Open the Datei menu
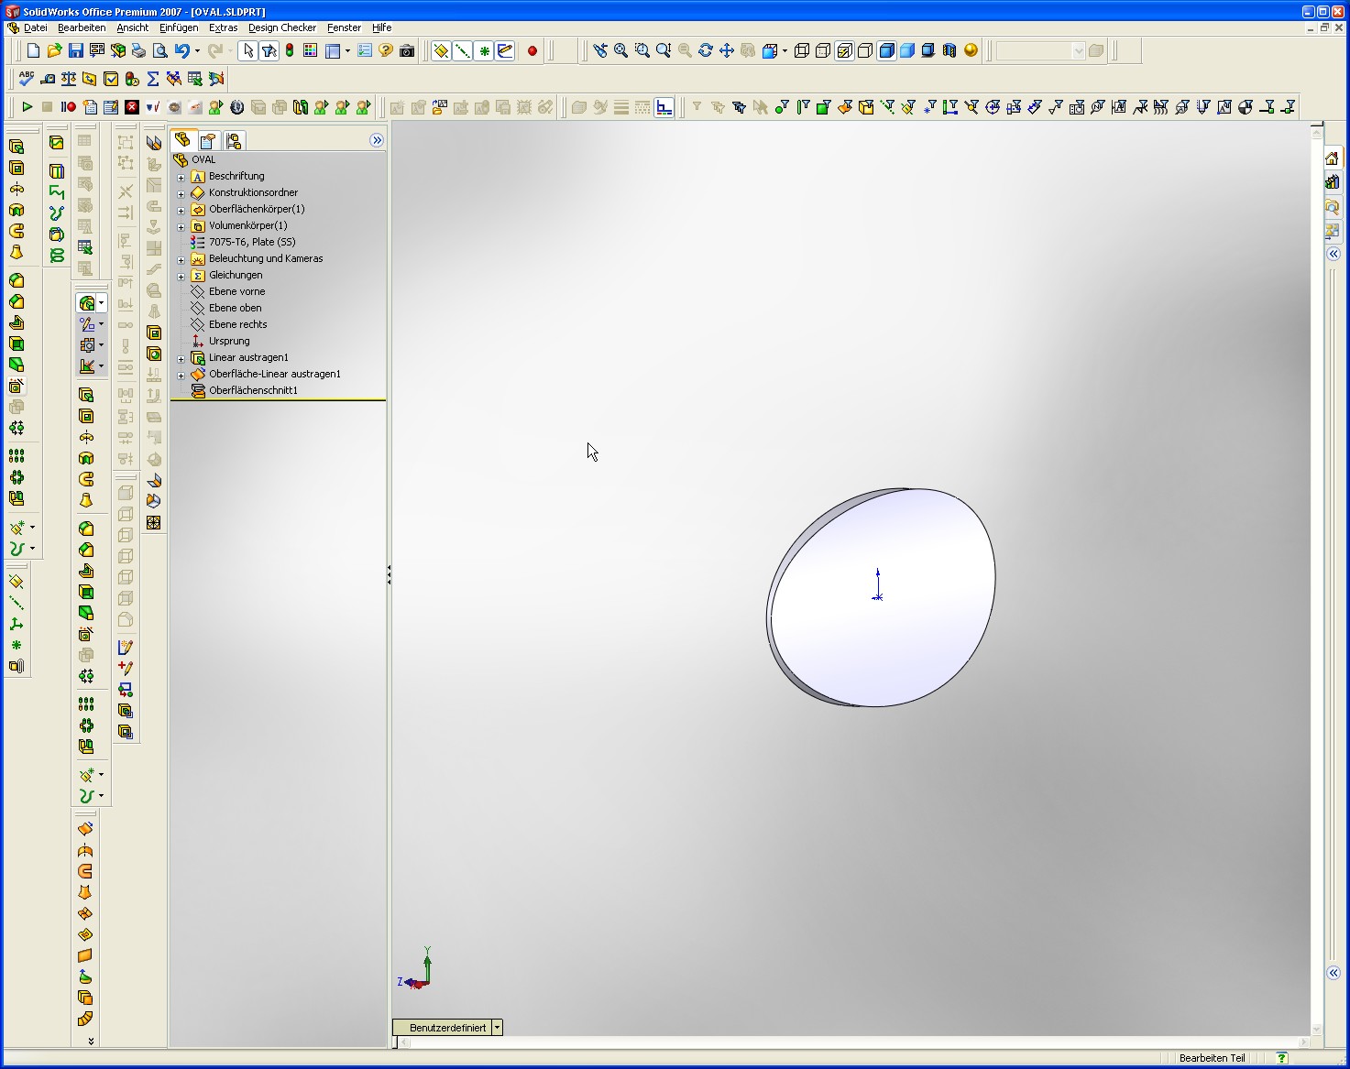1350x1069 pixels. (35, 27)
